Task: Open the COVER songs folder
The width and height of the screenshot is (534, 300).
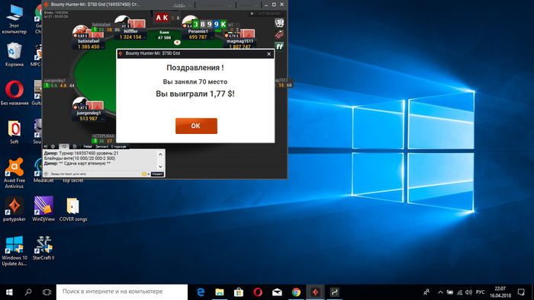Action: pyautogui.click(x=73, y=209)
